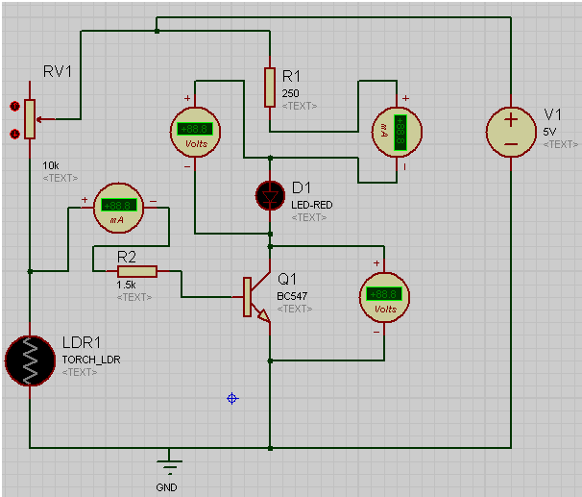Click the <TEXT> placeholder under R1
This screenshot has height=497, width=582.
coord(300,107)
